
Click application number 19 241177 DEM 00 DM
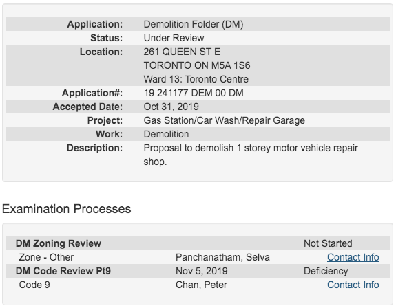[x=194, y=93]
